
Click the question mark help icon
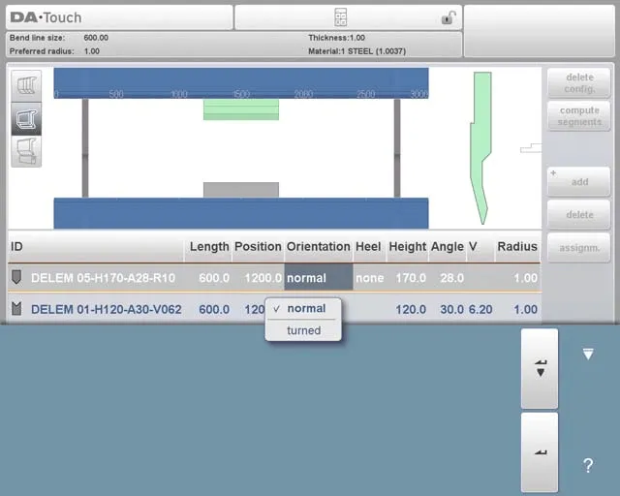[587, 466]
